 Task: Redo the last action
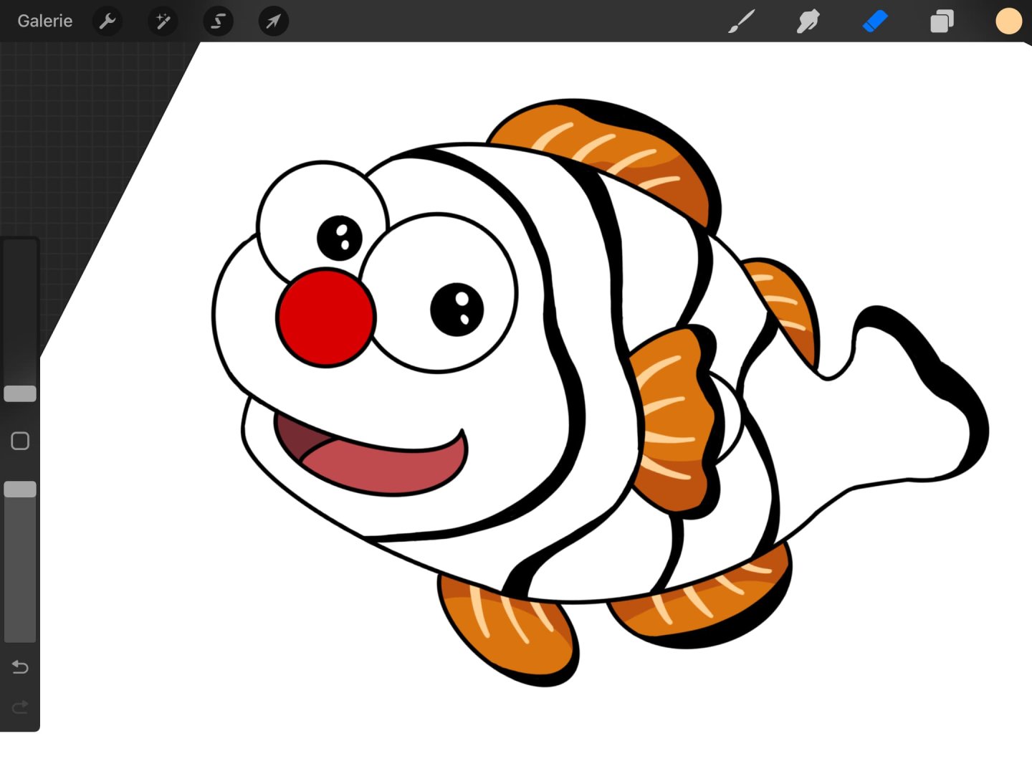[x=20, y=707]
